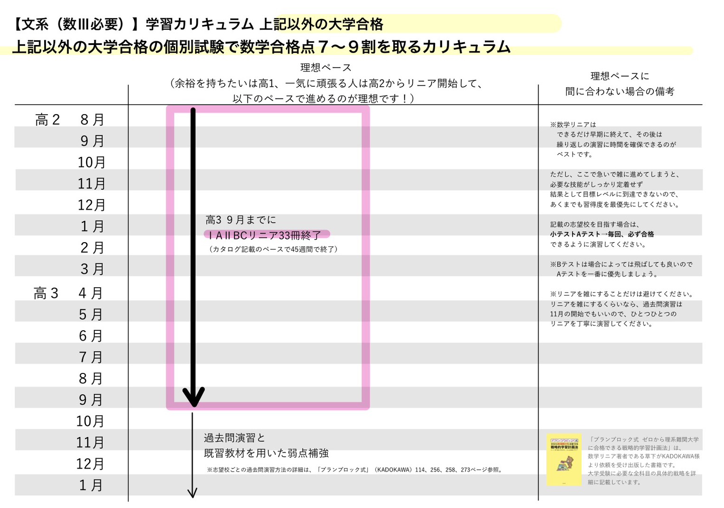Viewport: 724px width, 508px height.
Task: Click the line 結果として目標レベルに到達できないので、
Action: point(615,194)
